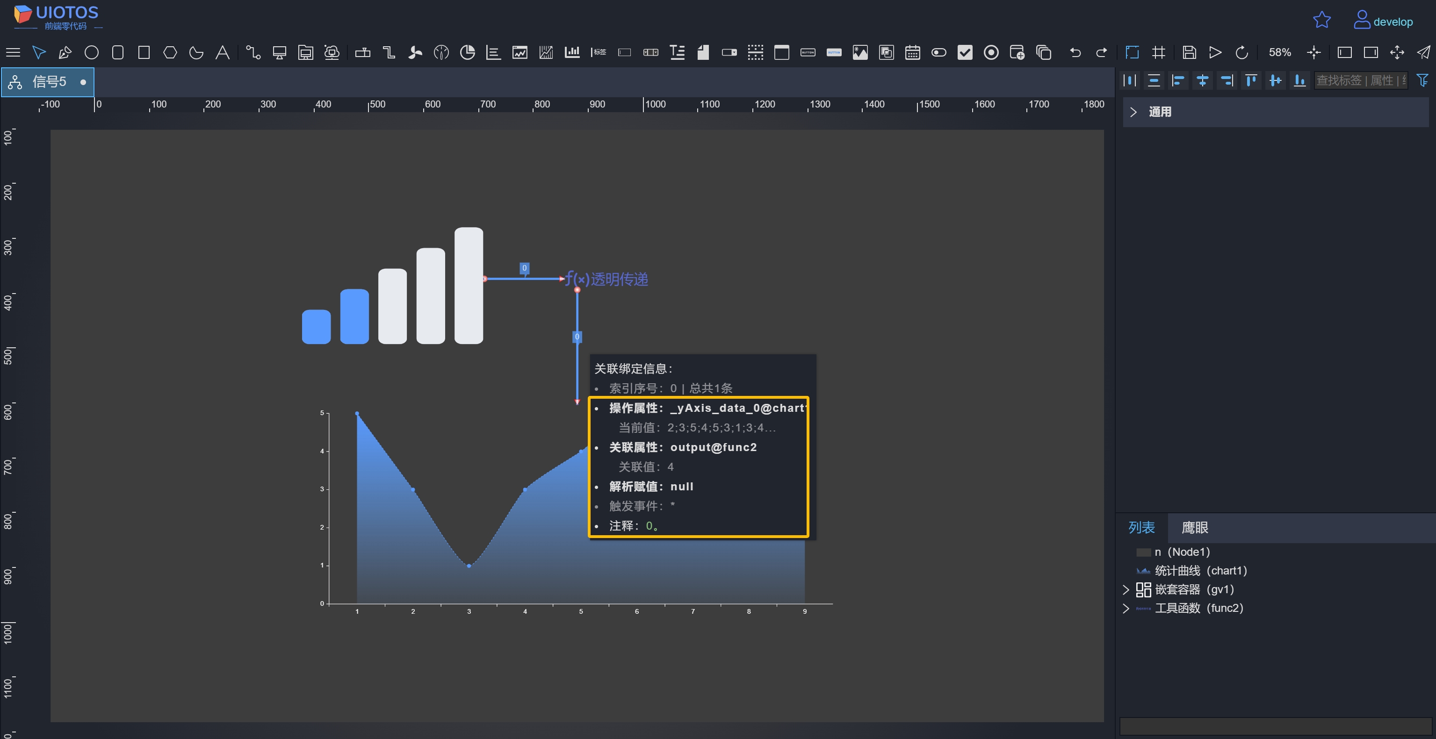The width and height of the screenshot is (1436, 739).
Task: Select the rounded rectangle shape tool
Action: pyautogui.click(x=118, y=52)
